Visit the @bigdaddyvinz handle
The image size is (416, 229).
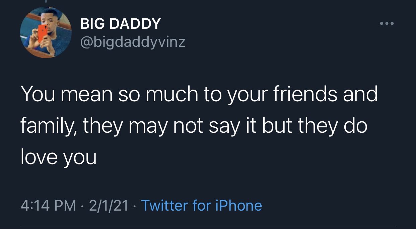[x=133, y=42]
